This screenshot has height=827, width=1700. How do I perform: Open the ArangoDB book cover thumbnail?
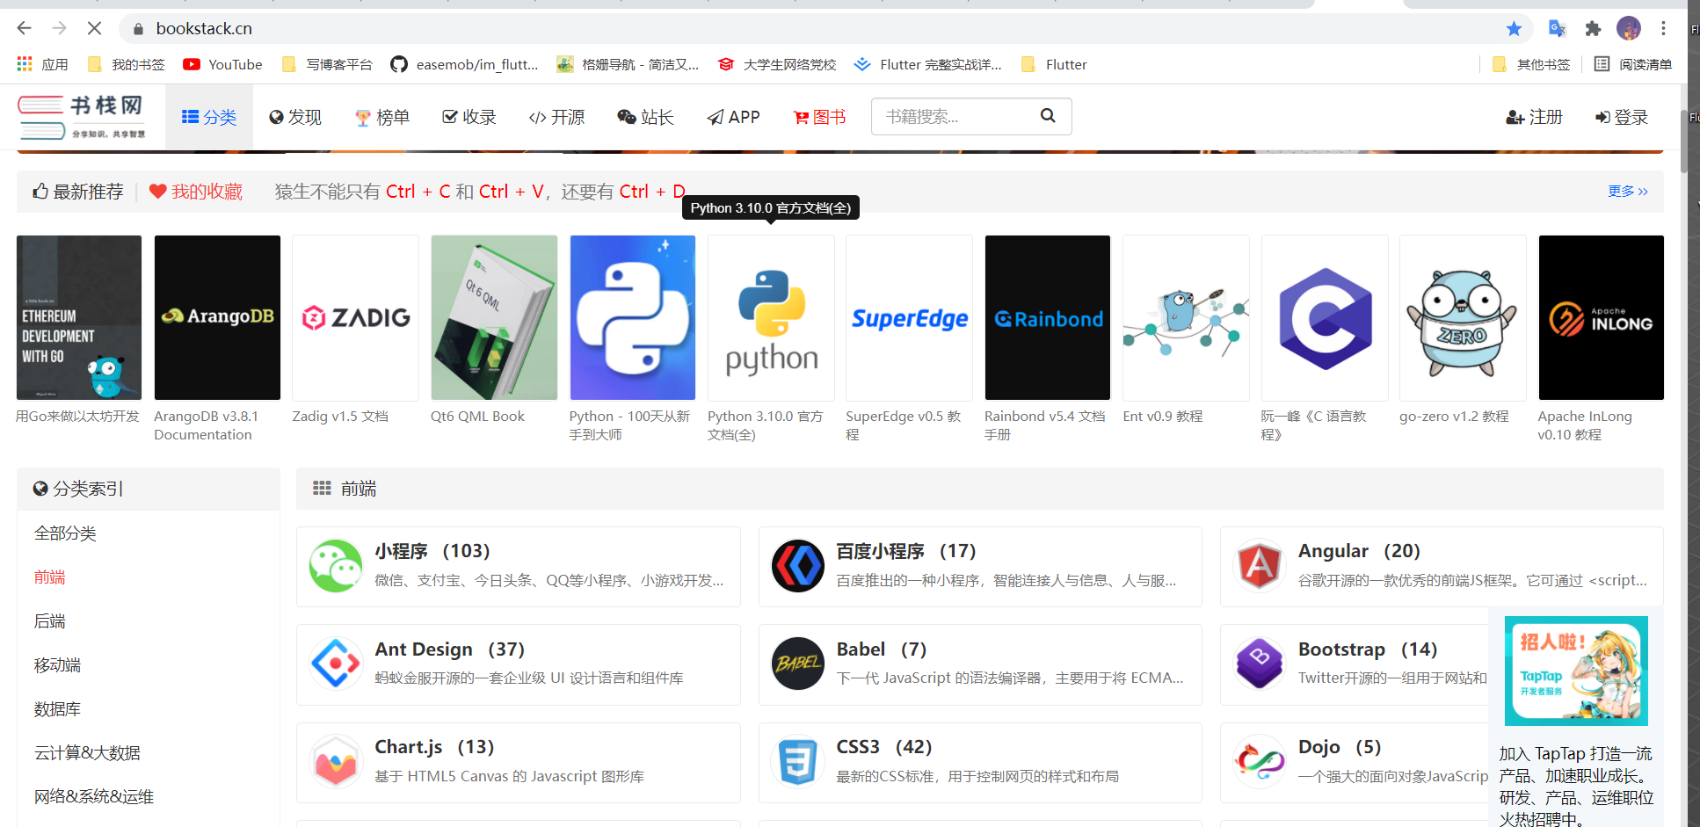click(x=217, y=317)
